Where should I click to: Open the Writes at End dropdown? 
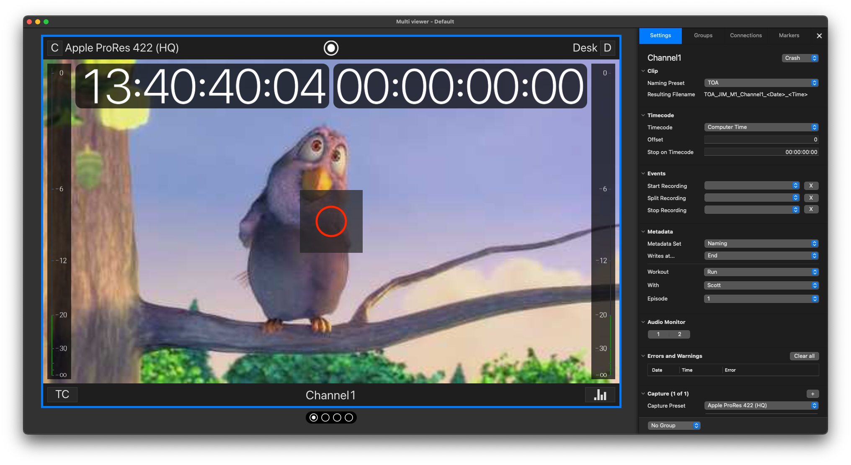click(x=761, y=256)
